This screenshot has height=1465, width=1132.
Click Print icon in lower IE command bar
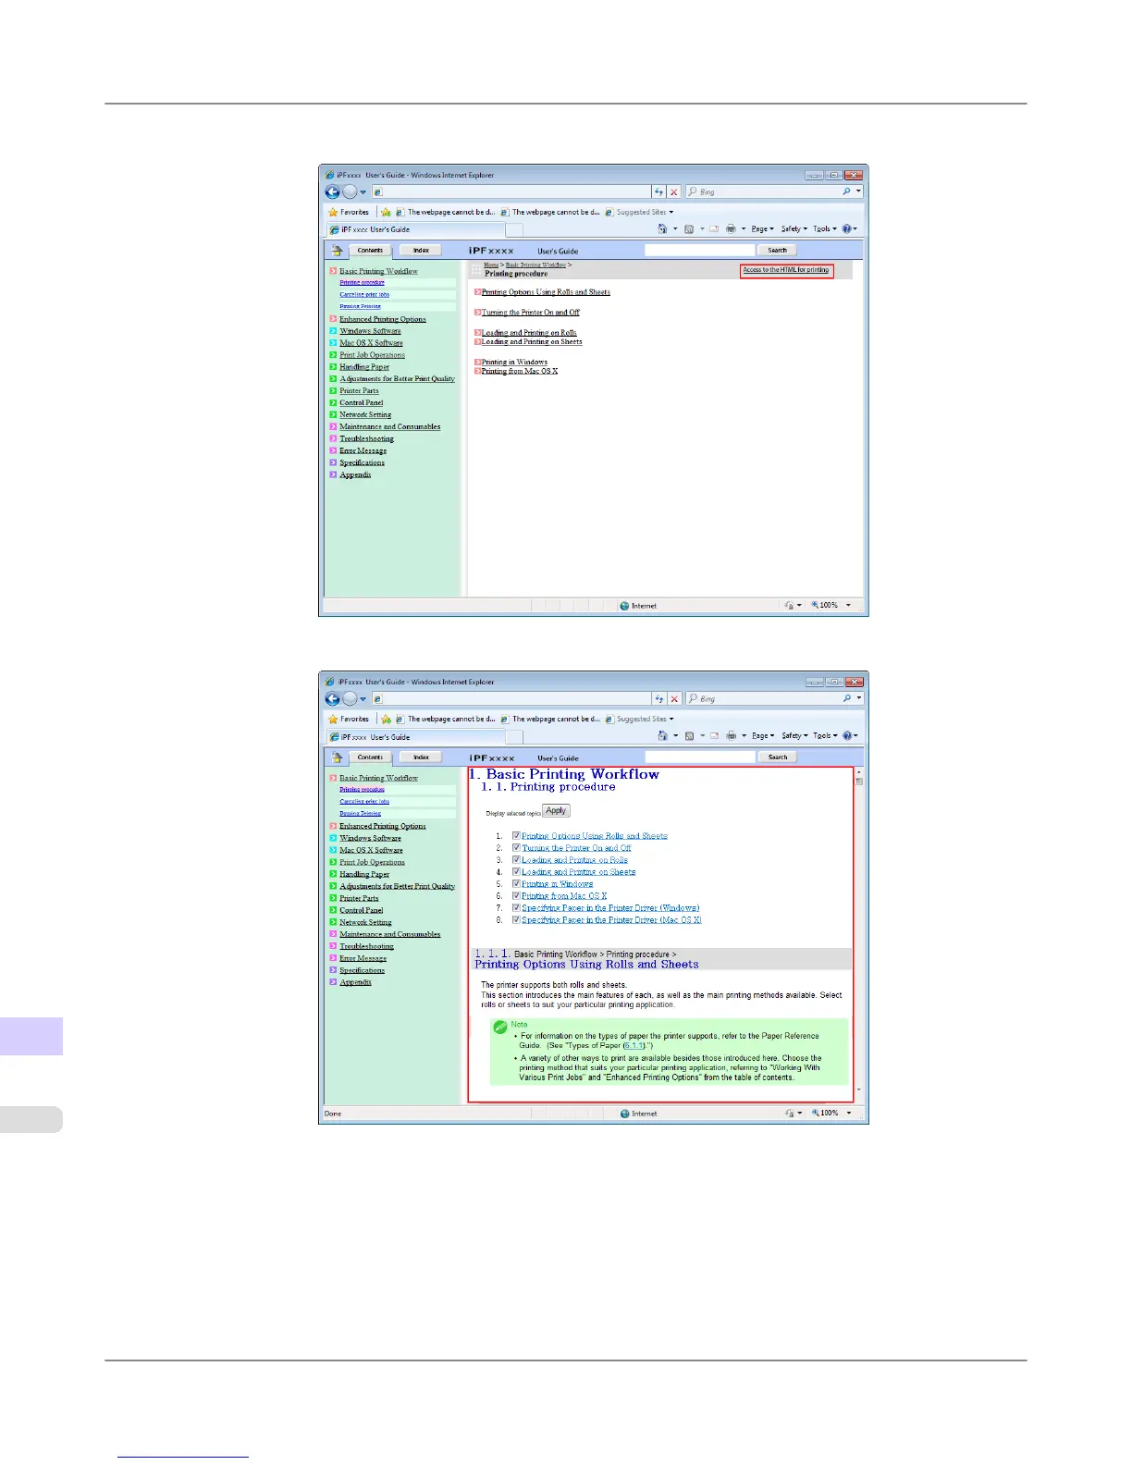pos(731,735)
